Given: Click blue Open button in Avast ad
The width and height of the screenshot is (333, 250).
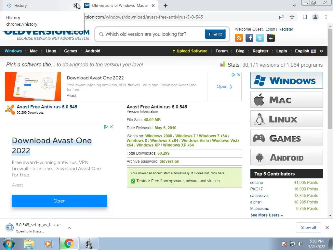Looking at the screenshot, I should click(x=60, y=201).
